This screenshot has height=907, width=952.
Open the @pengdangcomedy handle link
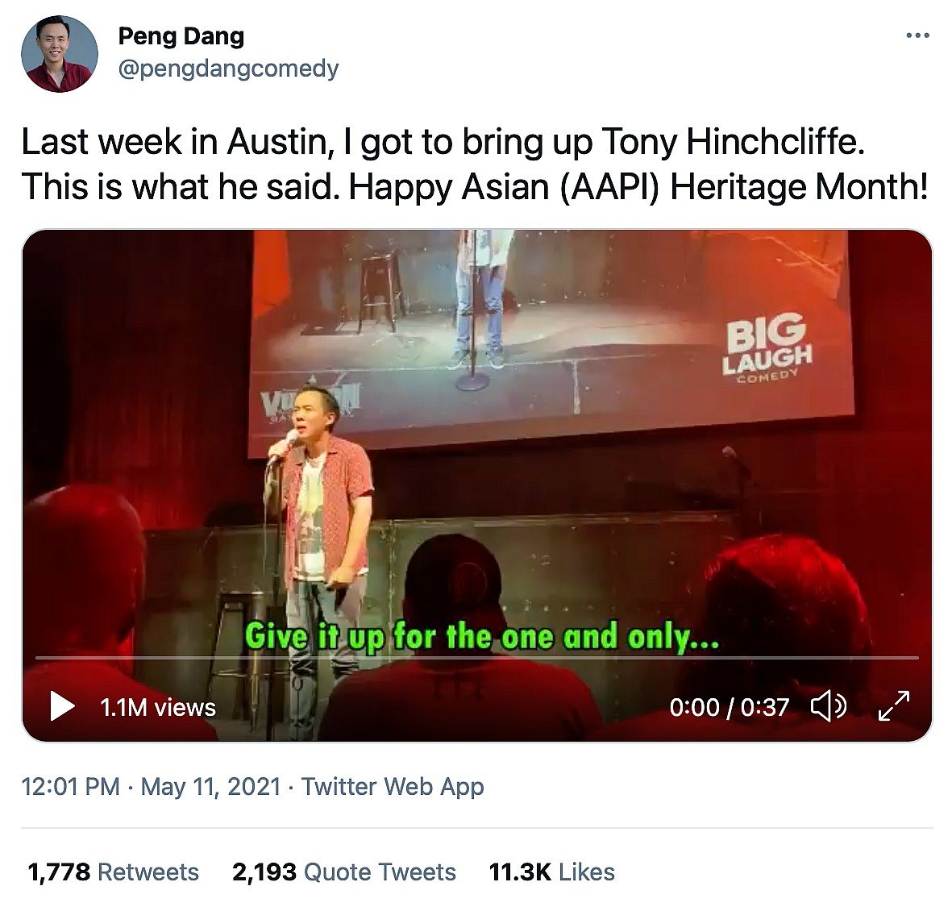[228, 69]
